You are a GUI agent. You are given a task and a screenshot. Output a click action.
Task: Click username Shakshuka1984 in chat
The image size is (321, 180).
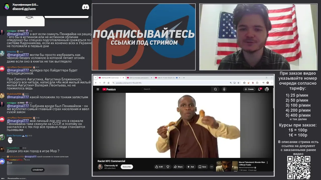click(x=14, y=94)
